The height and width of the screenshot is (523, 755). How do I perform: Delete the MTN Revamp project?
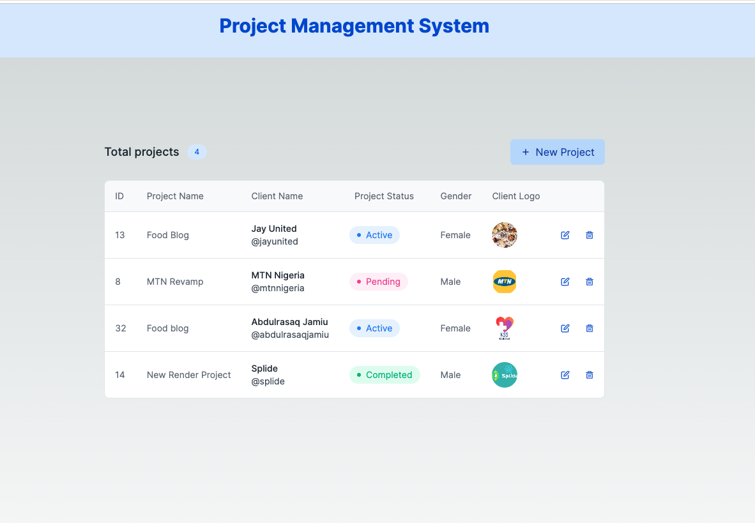point(590,282)
